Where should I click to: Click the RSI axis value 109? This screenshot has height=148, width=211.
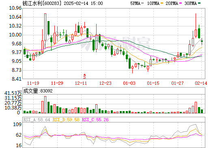[17, 124]
